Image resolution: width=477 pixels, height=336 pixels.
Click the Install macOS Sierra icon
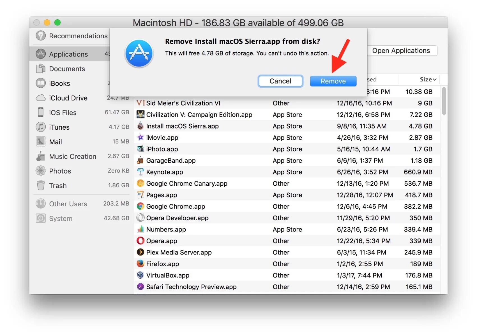tap(140, 126)
